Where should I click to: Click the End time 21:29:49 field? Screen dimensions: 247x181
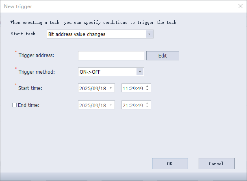click(x=133, y=105)
